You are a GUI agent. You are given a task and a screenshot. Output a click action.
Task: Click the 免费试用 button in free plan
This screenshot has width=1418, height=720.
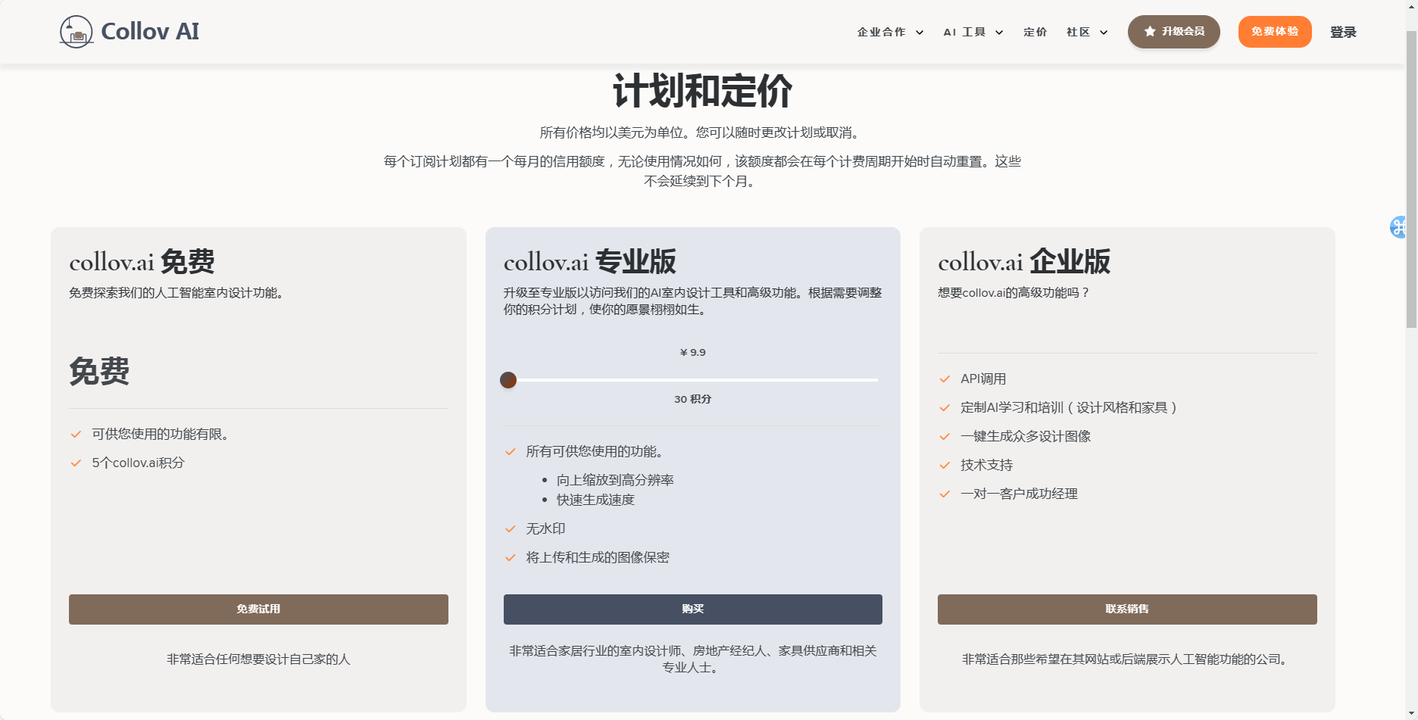click(x=258, y=609)
